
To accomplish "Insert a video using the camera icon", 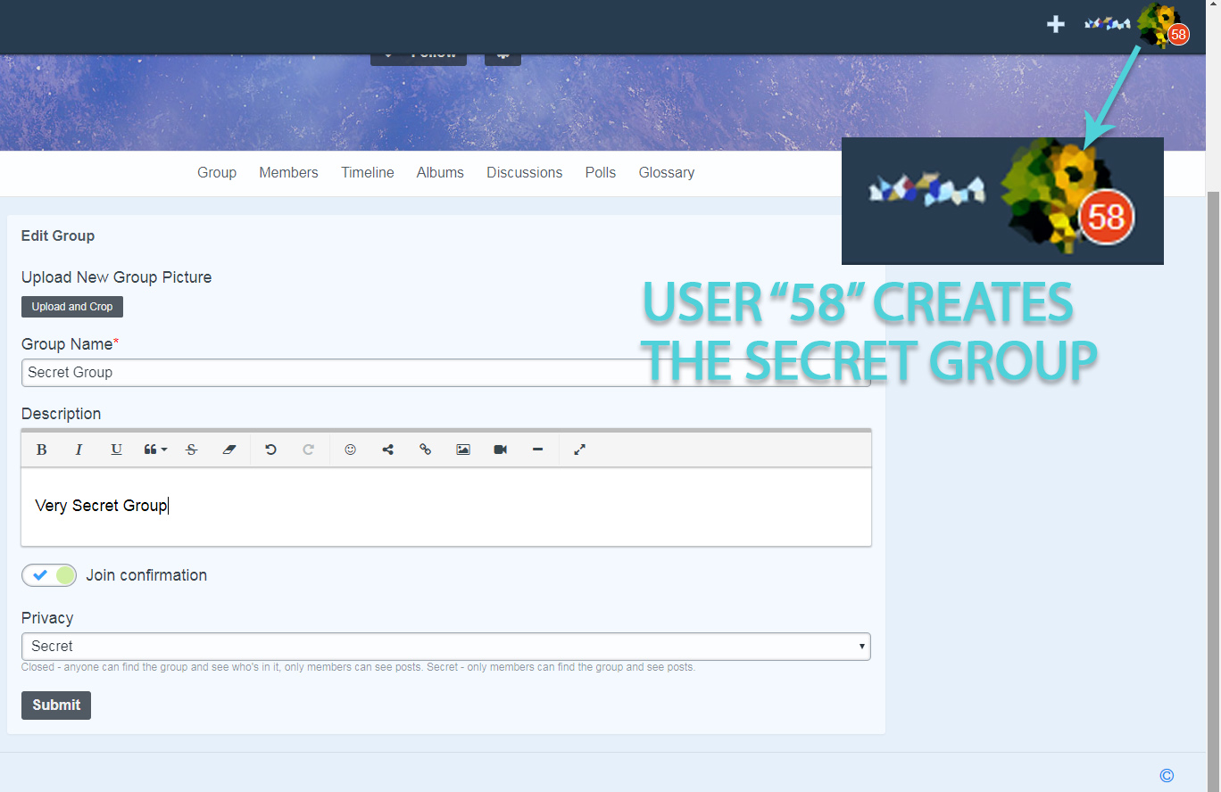I will [x=500, y=450].
